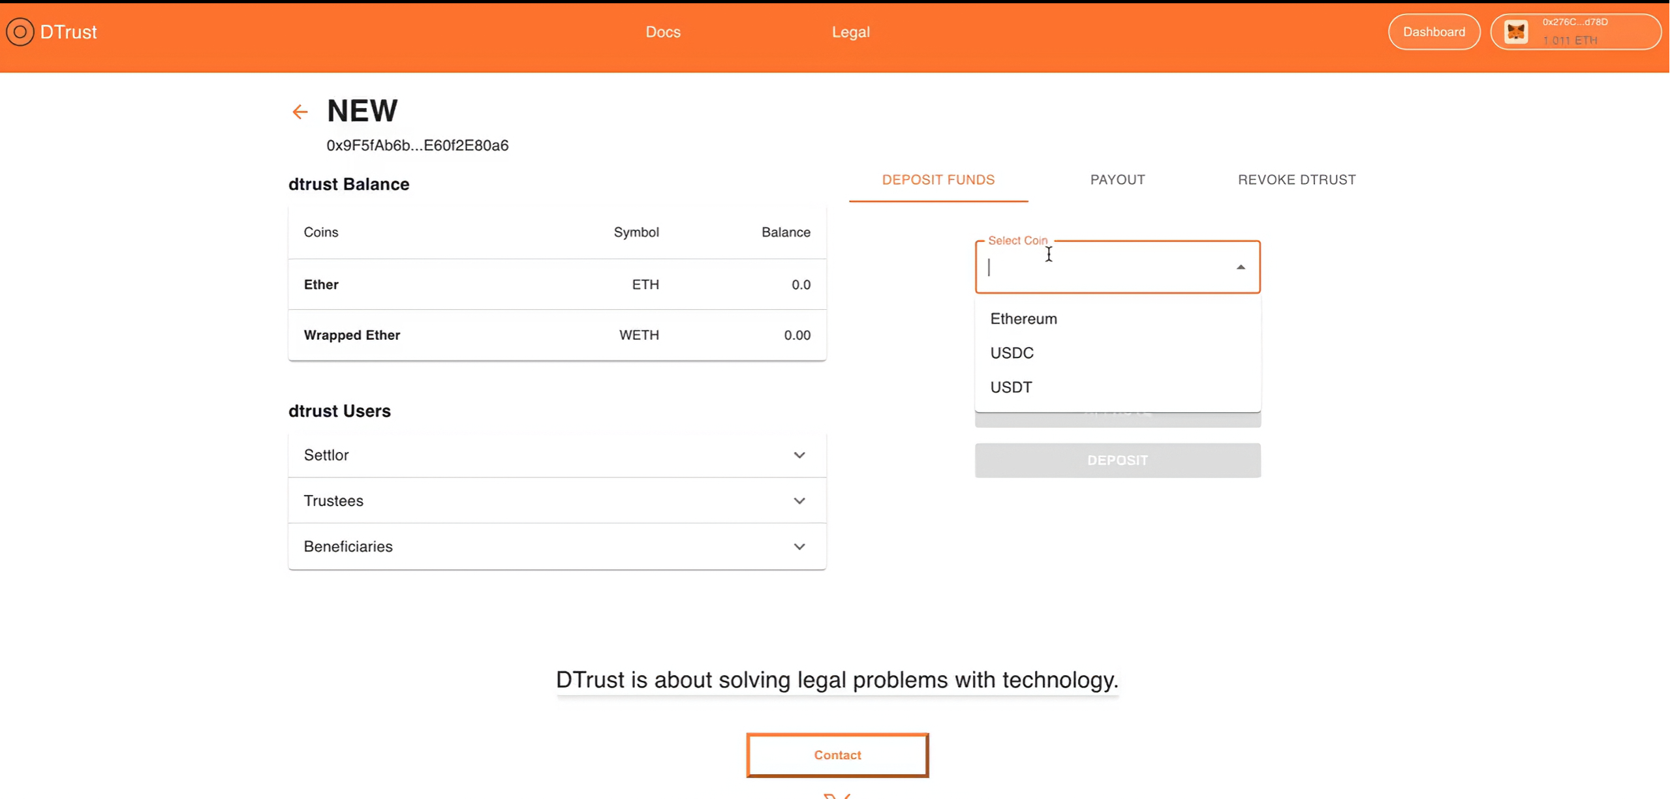Open the Docs menu link
Viewport: 1670px width, 799px height.
tap(662, 32)
